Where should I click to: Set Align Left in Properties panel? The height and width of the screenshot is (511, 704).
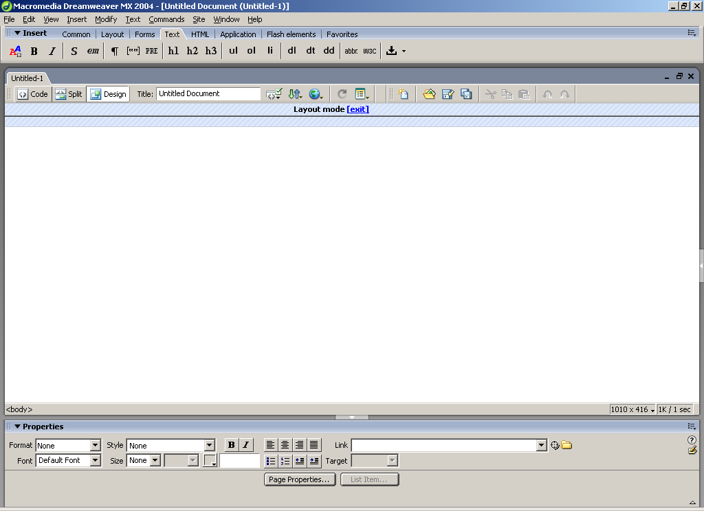pyautogui.click(x=270, y=445)
